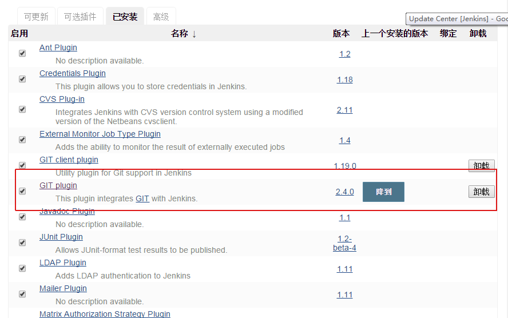Open the GIT client plugin link
Screen dimensions: 508x318
(x=69, y=160)
